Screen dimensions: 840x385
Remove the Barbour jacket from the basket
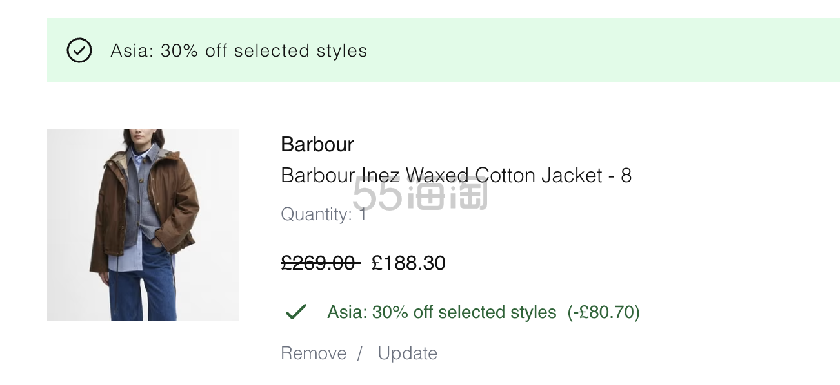point(314,353)
